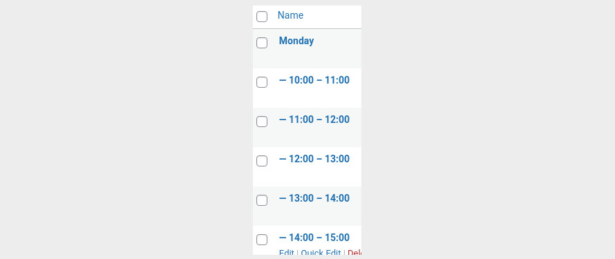Image resolution: width=615 pixels, height=259 pixels.
Task: Open the 14:00 – 15:00 time slot
Action: coord(314,238)
